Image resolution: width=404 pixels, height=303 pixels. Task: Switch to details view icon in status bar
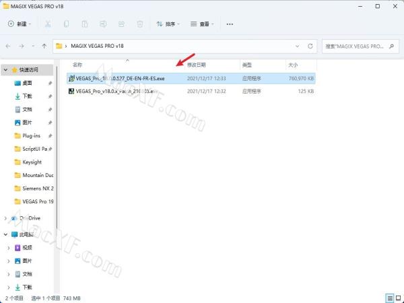click(x=390, y=298)
